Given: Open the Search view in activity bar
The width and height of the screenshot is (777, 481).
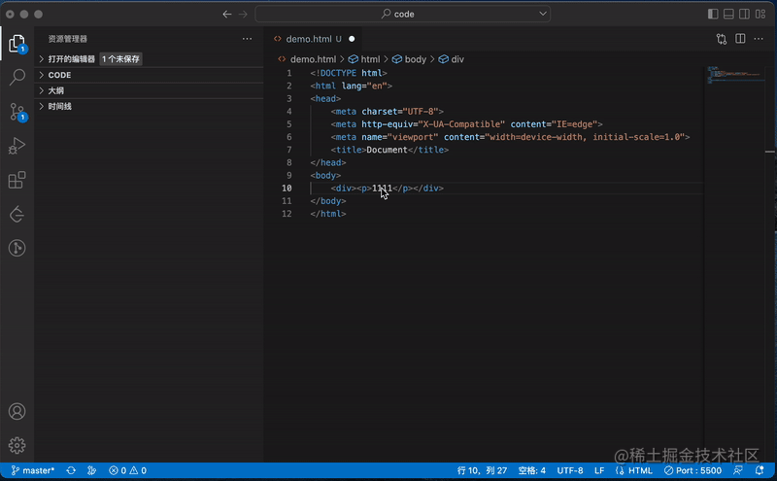Looking at the screenshot, I should [17, 77].
